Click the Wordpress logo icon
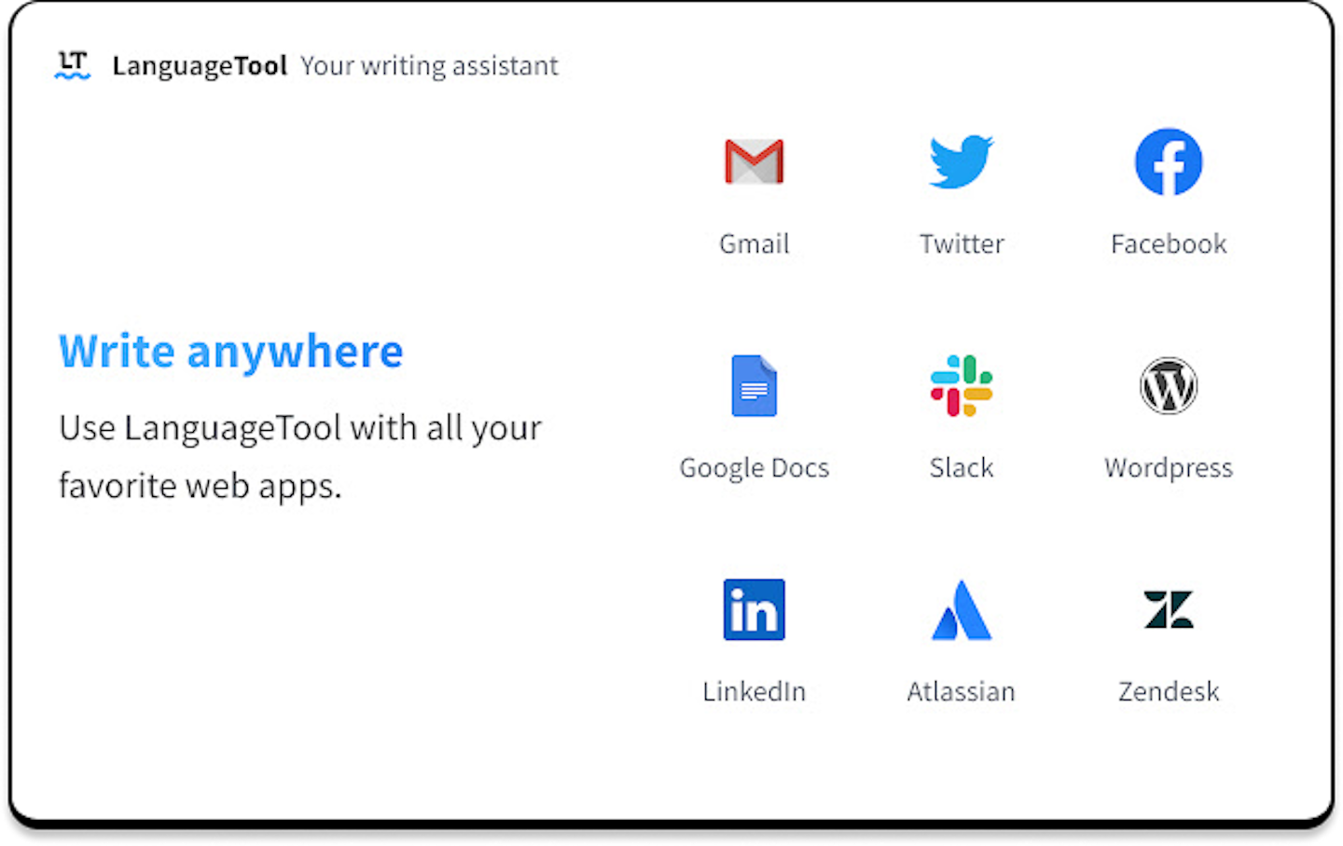Image resolution: width=1343 pixels, height=846 pixels. click(1168, 385)
